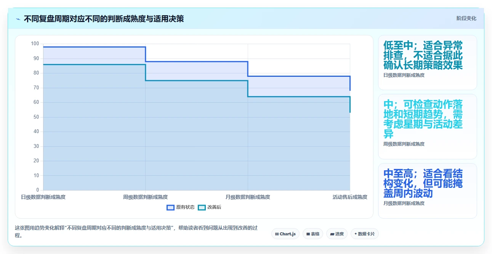Click the icon inside the 表格 tag
Viewport: 492px width, 254px height.
coord(308,234)
